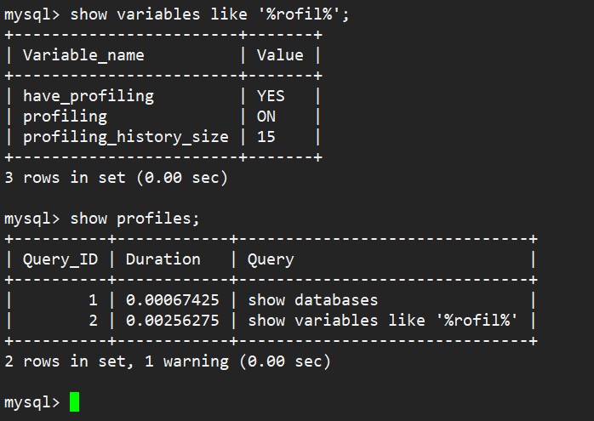Click Query_ID 1 in the profiles table
This screenshot has height=421, width=594.
[x=93, y=300]
